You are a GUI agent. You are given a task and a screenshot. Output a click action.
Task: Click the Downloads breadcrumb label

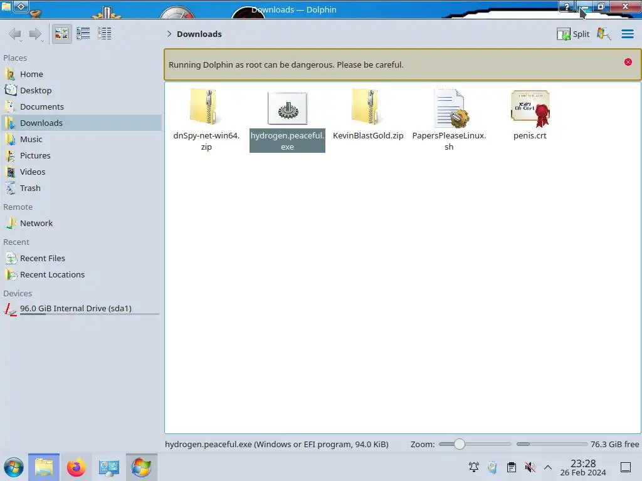click(199, 34)
